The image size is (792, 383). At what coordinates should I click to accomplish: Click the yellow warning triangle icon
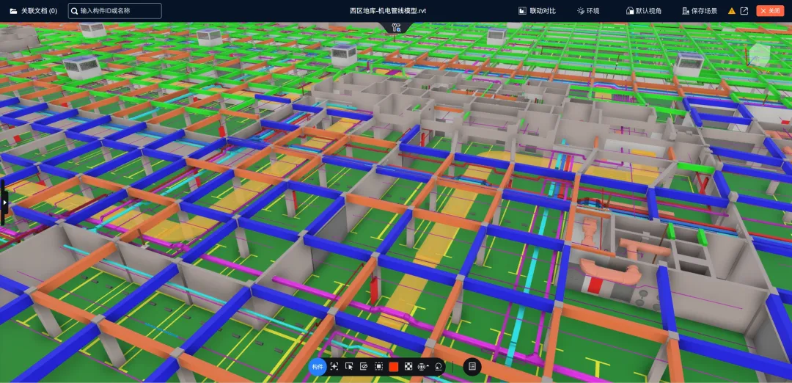click(x=731, y=11)
